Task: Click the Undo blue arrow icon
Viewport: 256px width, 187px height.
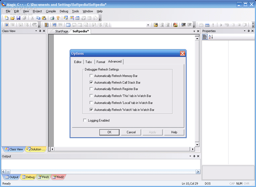Action: pyautogui.click(x=54, y=25)
